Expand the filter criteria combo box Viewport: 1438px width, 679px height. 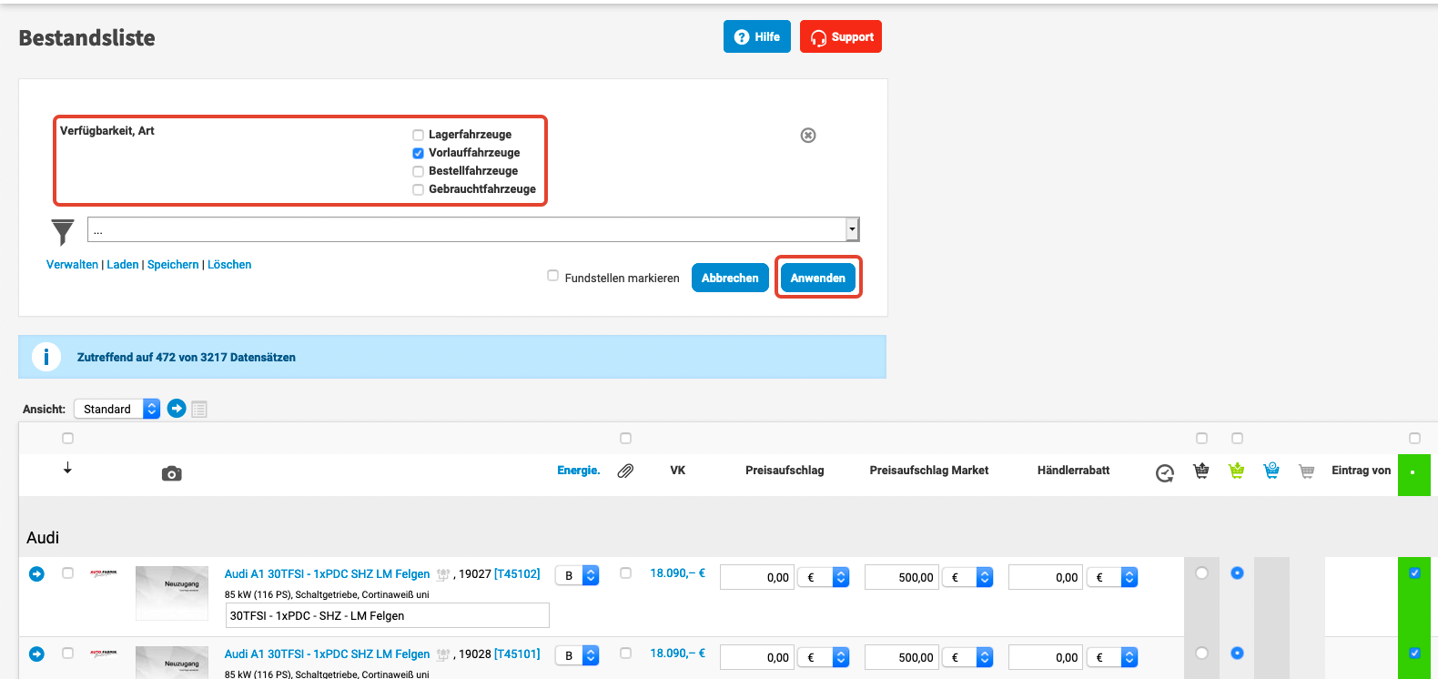click(x=852, y=229)
